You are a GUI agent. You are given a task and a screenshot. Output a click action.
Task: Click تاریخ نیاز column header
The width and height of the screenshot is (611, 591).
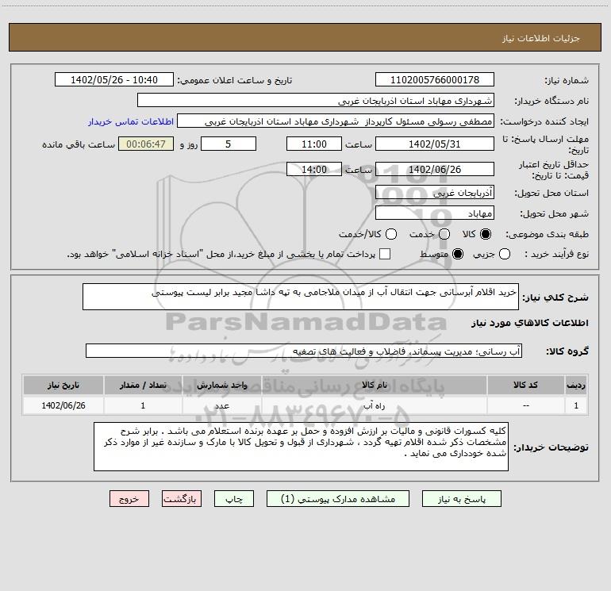(63, 385)
